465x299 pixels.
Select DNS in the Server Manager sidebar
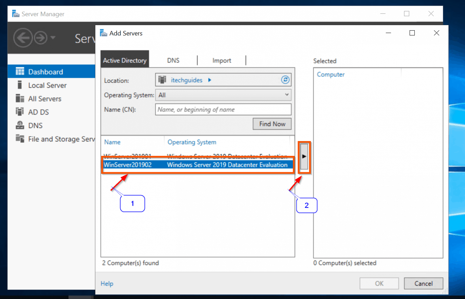35,125
